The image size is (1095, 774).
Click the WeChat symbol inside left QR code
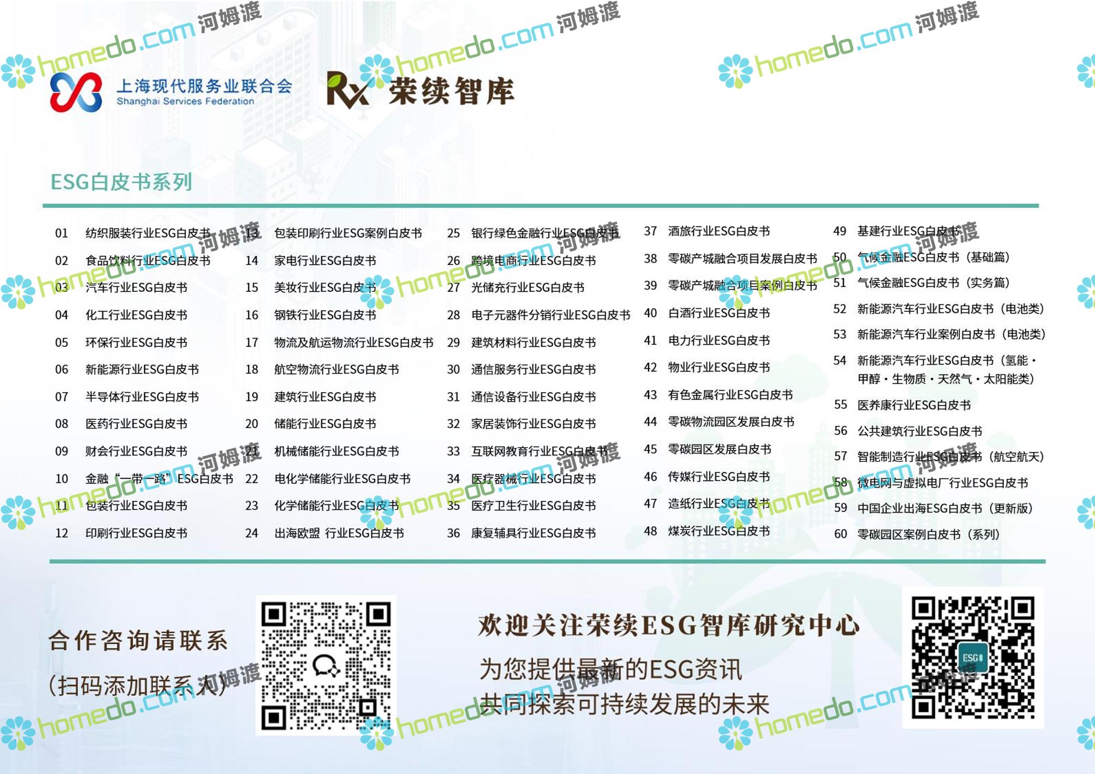[x=326, y=666]
